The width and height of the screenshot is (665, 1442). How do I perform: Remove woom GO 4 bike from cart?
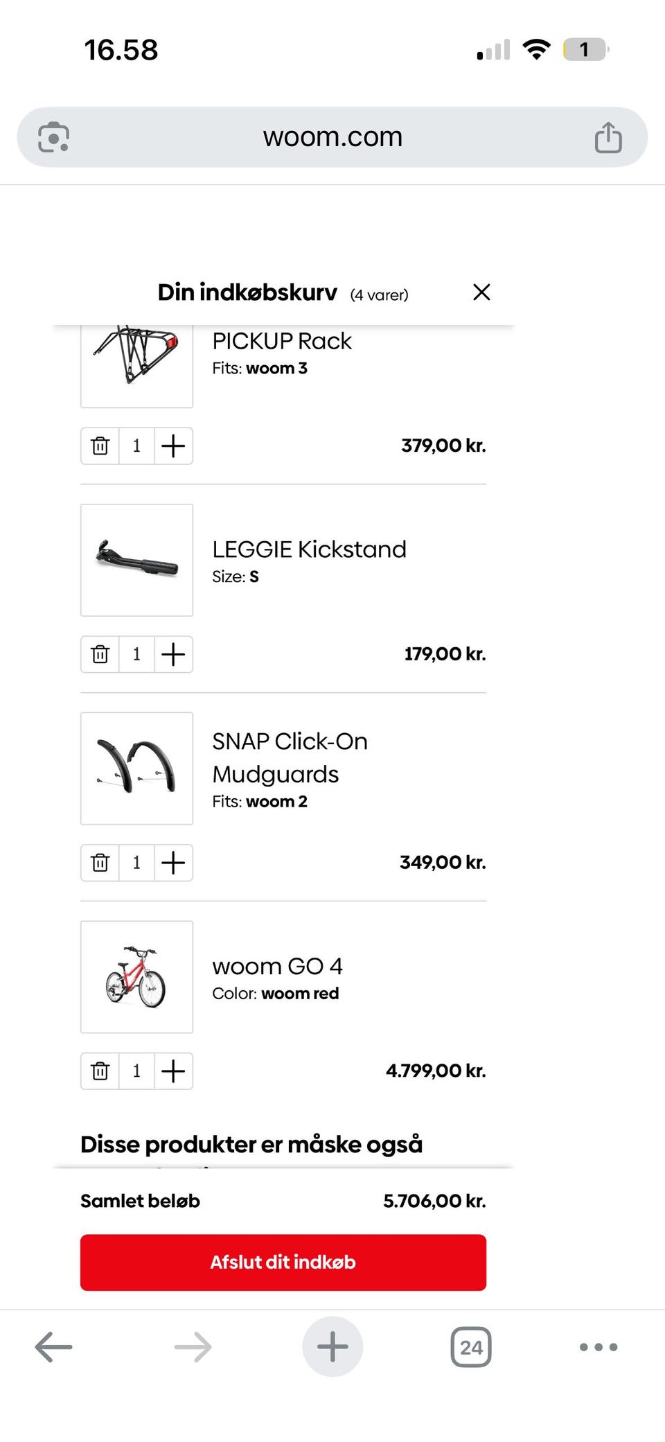[100, 1071]
